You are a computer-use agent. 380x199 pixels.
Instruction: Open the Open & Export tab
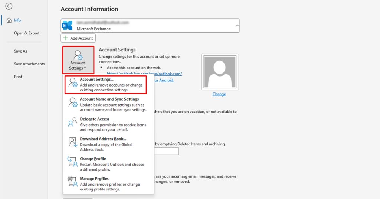(x=27, y=33)
